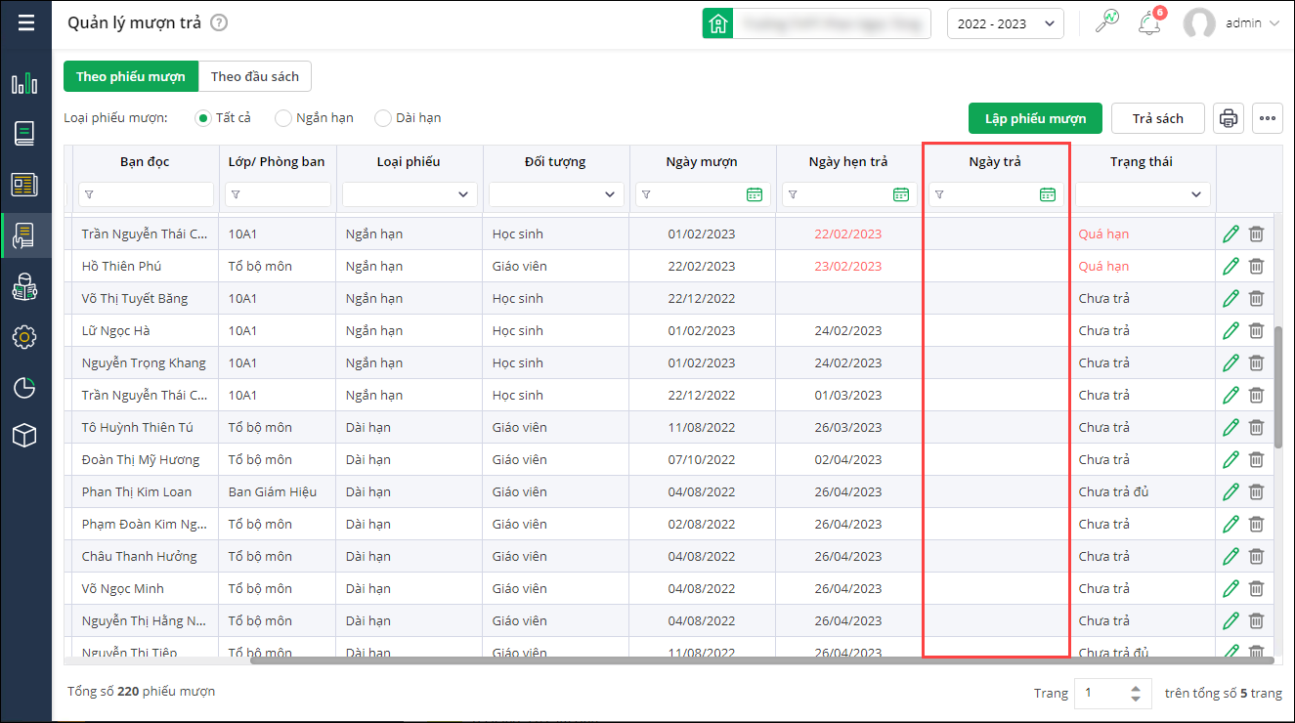Open the hamburger menu in sidebar
This screenshot has width=1295, height=723.
pyautogui.click(x=25, y=23)
